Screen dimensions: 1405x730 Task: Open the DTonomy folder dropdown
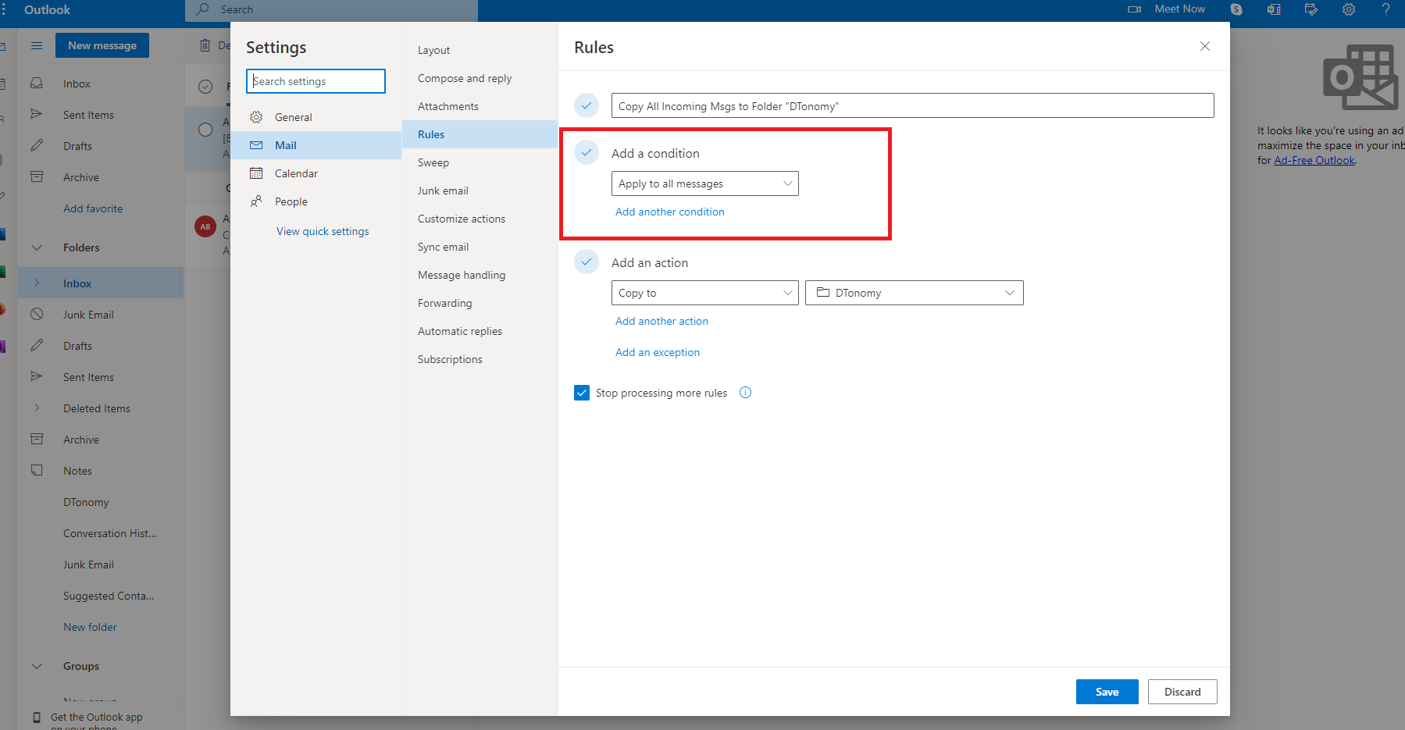(x=915, y=293)
